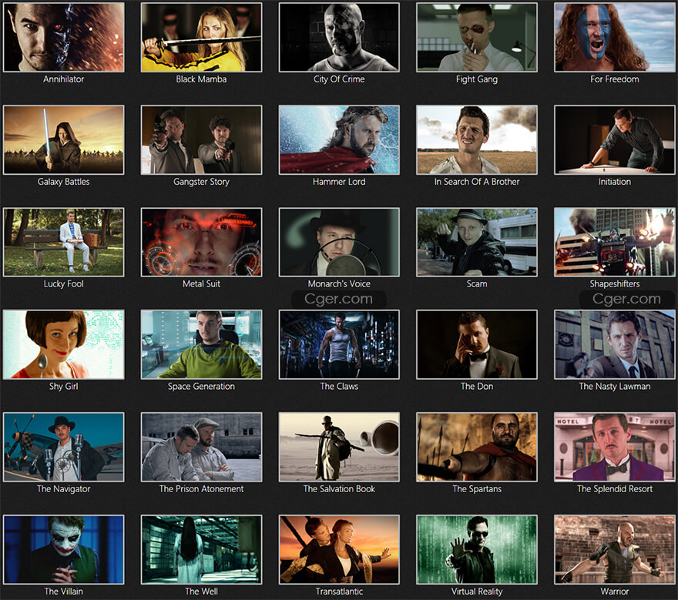Pick The Spartans thumbnail
678x600 pixels.
point(477,447)
